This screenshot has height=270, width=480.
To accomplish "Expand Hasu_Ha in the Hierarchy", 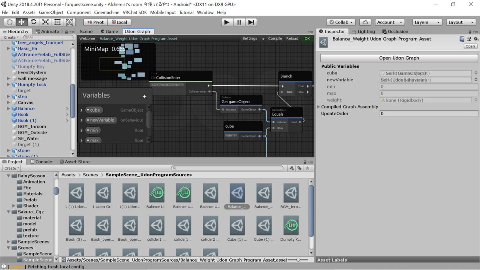I will 8,48.
